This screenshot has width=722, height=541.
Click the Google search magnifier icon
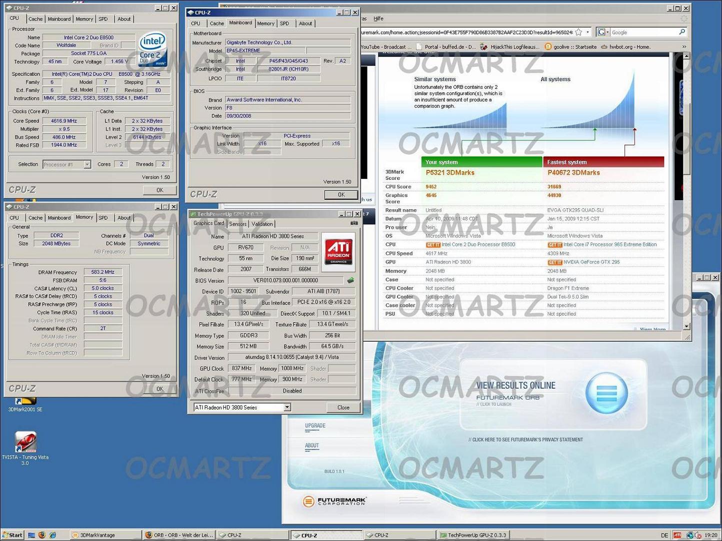[682, 32]
